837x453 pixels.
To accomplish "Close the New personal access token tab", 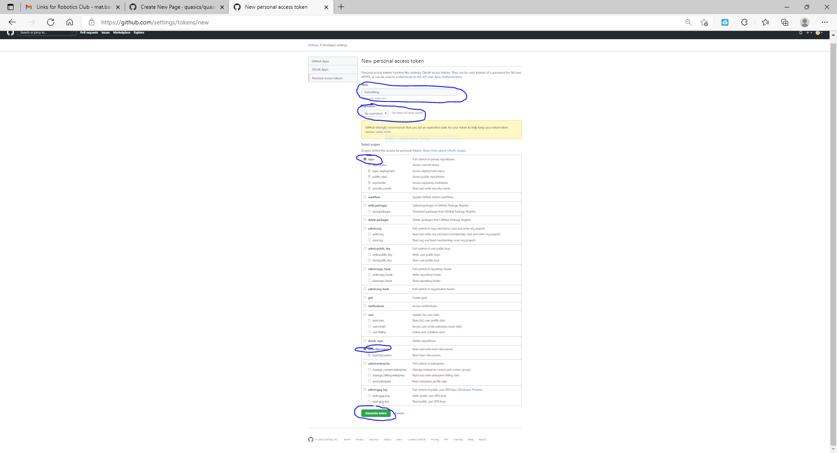I will point(326,7).
